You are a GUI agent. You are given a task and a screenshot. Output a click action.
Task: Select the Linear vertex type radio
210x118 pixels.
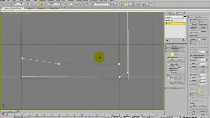[191, 22]
